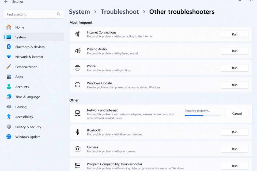Screen dimensions: 257x171
Task: Run the Playing Audio troubleshooter
Action: [x=235, y=51]
